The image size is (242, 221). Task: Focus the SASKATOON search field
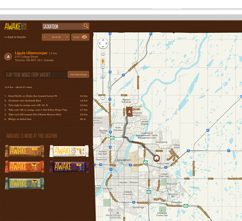(x=62, y=26)
